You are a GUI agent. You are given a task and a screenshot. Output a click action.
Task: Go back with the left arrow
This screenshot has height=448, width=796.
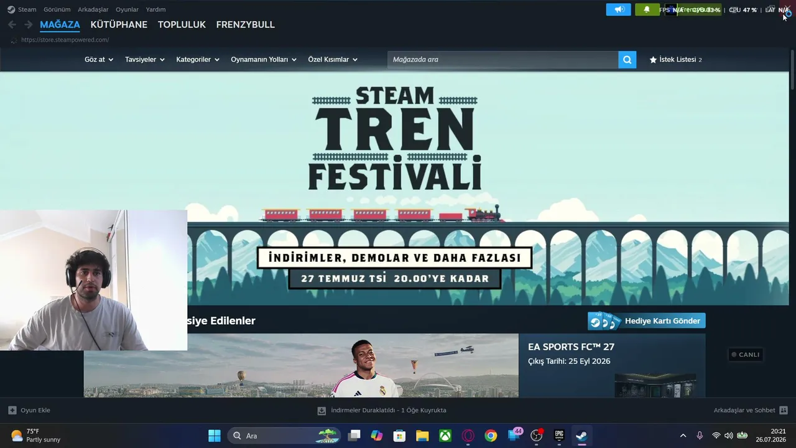pyautogui.click(x=12, y=24)
